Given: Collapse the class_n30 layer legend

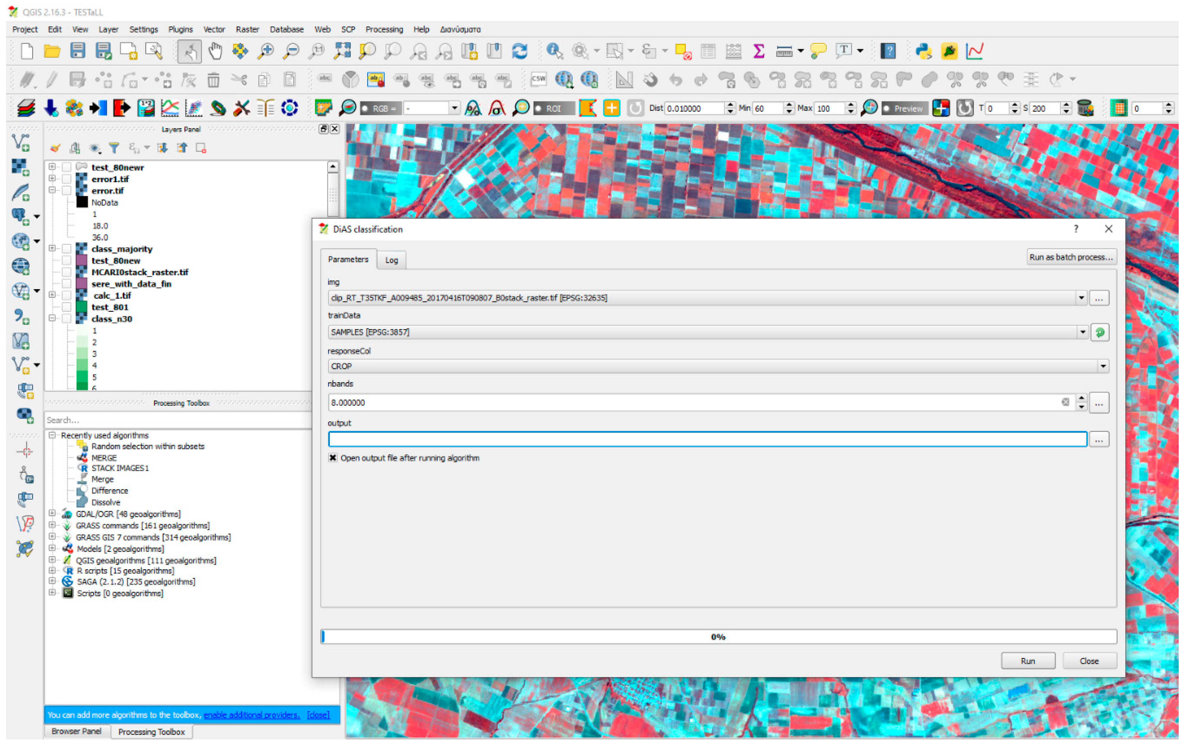Looking at the screenshot, I should pos(52,319).
